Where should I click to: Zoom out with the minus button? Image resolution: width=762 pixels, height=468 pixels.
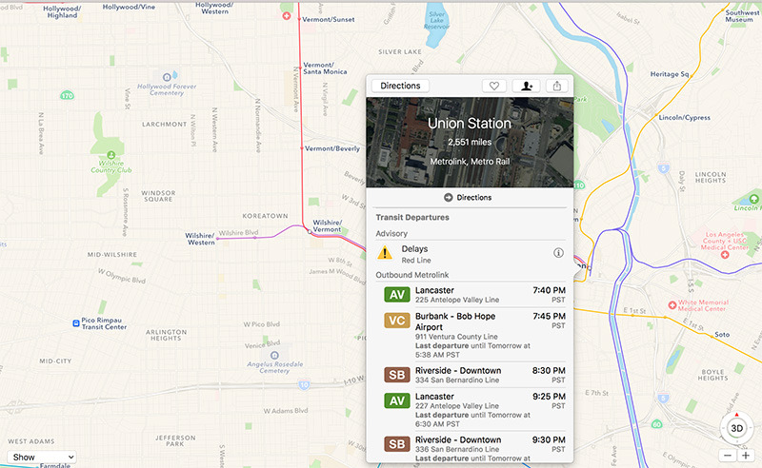pos(728,456)
